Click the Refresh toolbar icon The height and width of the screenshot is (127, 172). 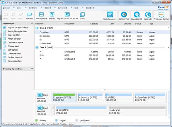pyautogui.click(x=29, y=16)
